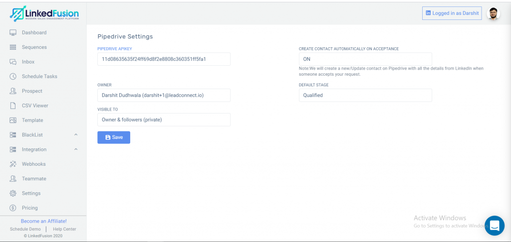511x242 pixels.
Task: Open Dashboard menu item
Action: coord(34,32)
